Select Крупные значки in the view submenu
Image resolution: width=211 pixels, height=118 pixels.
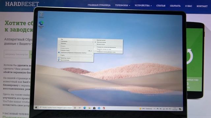coord(101,40)
